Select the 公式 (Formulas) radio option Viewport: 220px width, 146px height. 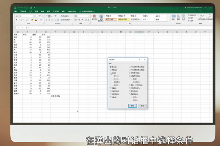(111, 73)
